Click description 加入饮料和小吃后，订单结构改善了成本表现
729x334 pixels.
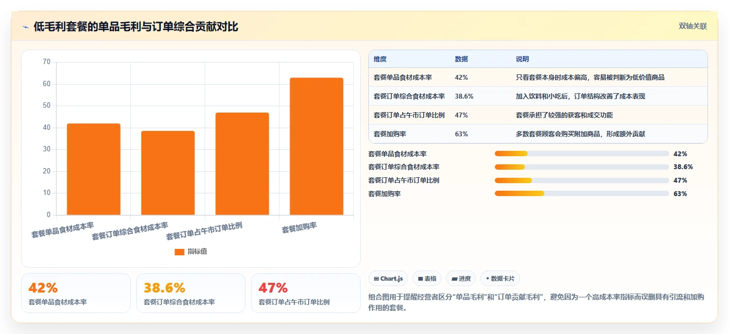tap(580, 96)
